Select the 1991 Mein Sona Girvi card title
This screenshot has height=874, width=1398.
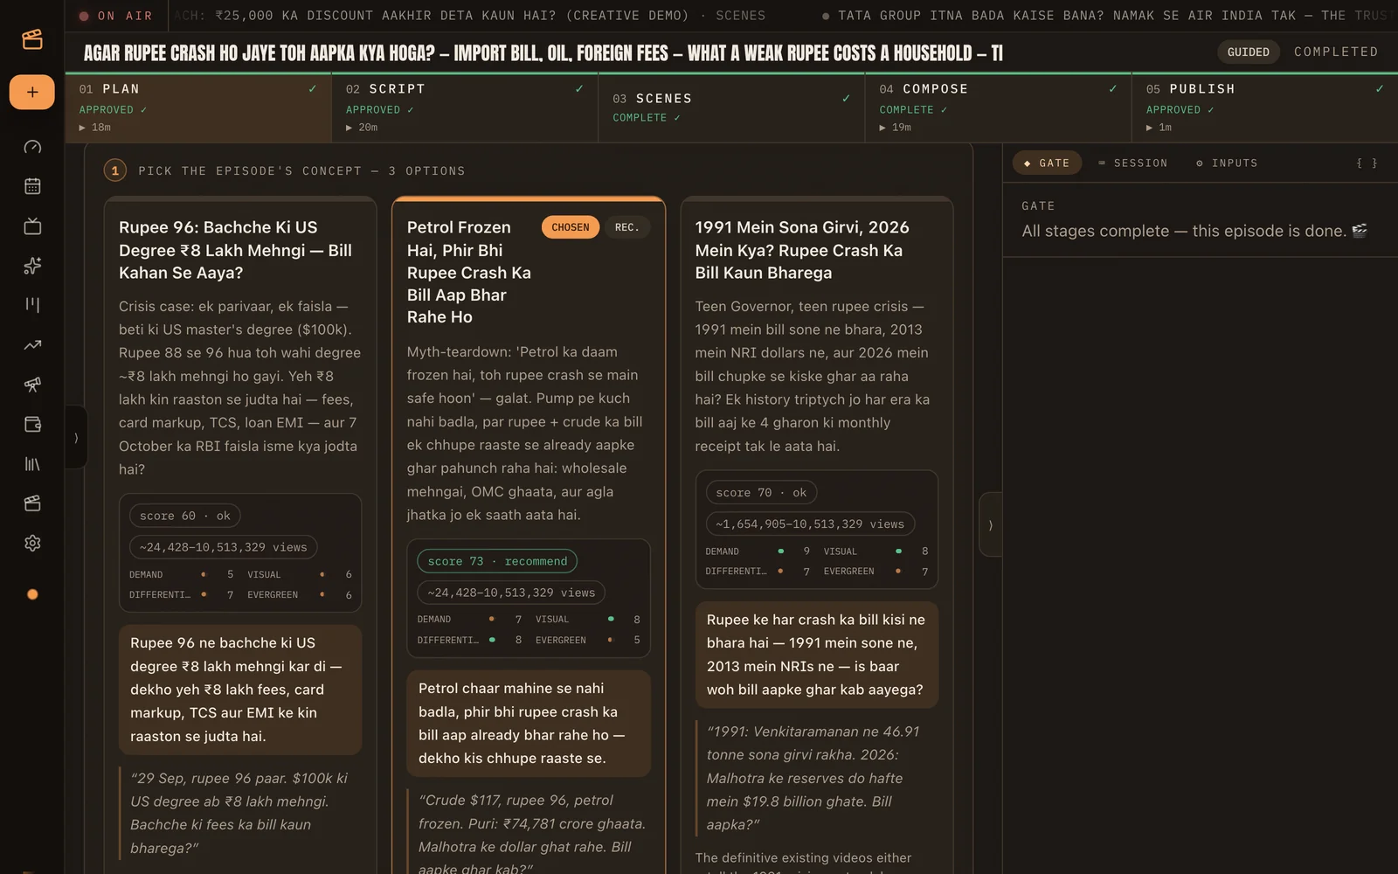pyautogui.click(x=802, y=250)
